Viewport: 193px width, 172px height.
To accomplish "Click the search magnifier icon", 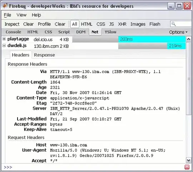I will pos(174,24).
